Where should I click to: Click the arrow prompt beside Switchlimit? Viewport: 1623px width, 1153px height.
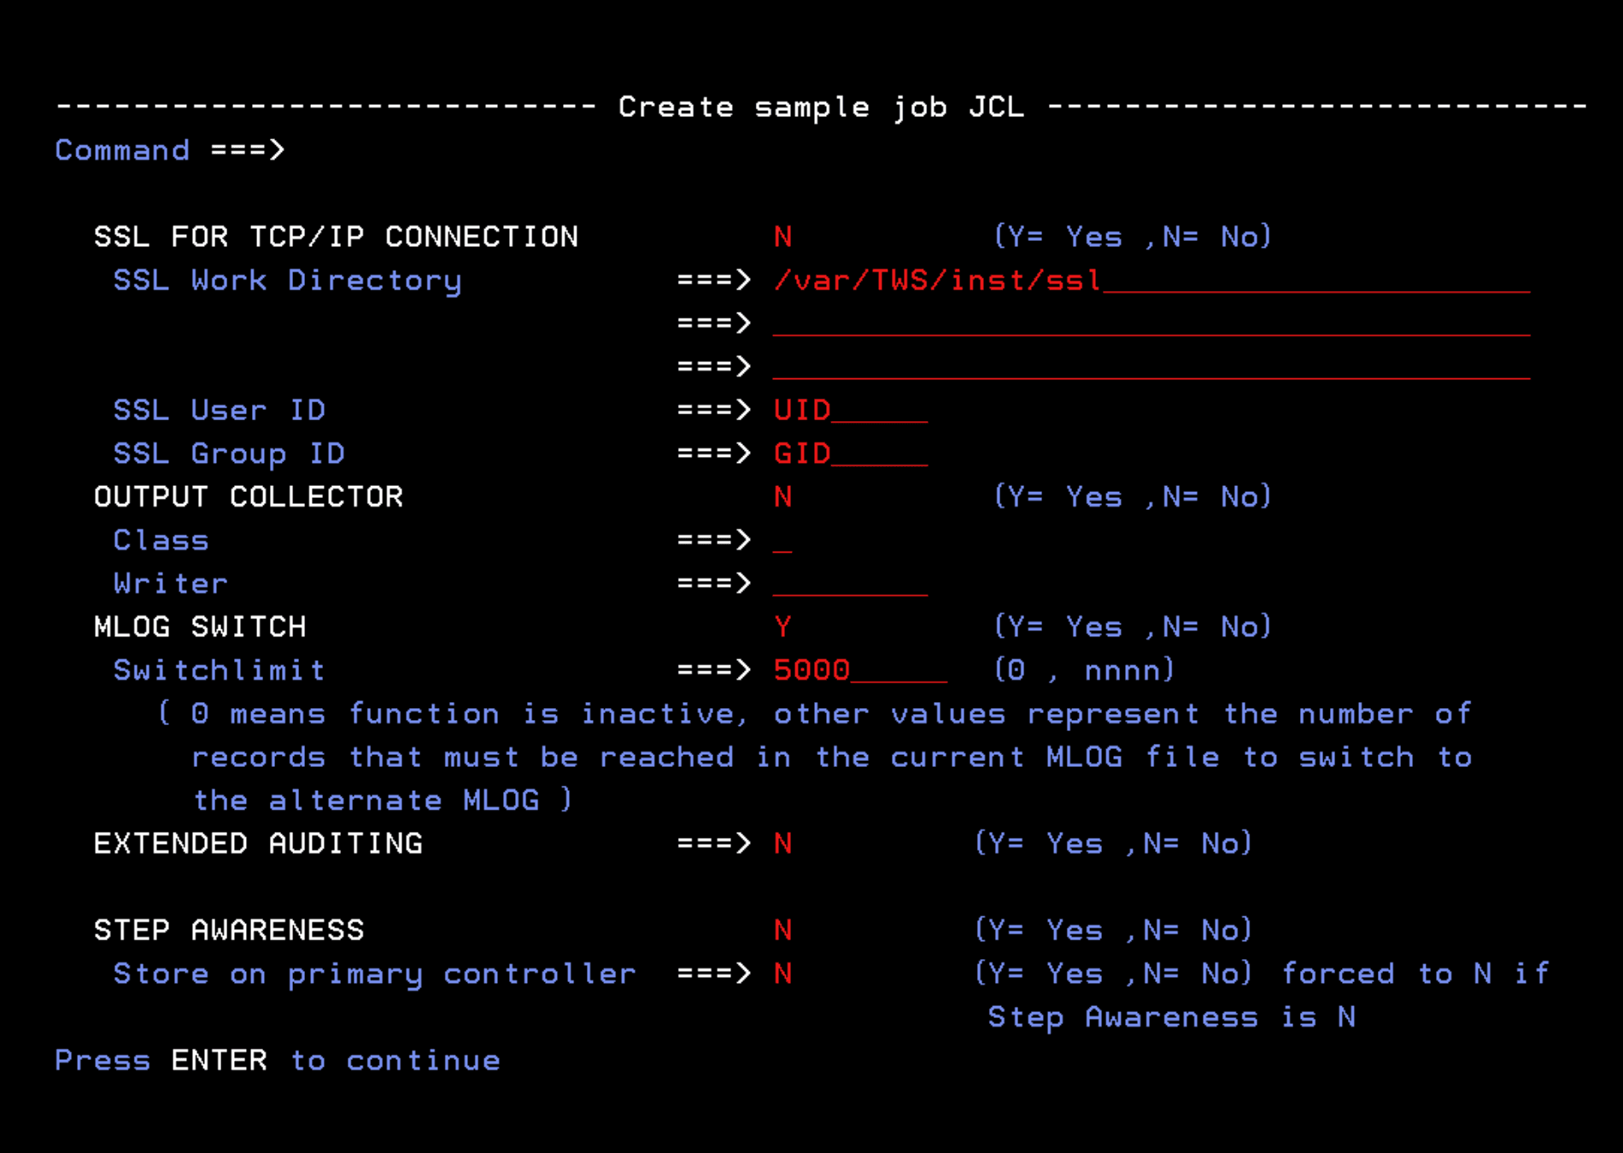(x=713, y=670)
